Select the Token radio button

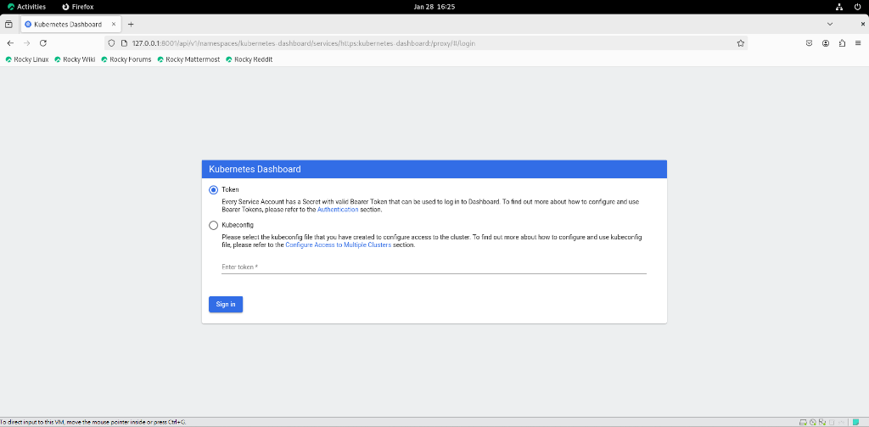[213, 190]
